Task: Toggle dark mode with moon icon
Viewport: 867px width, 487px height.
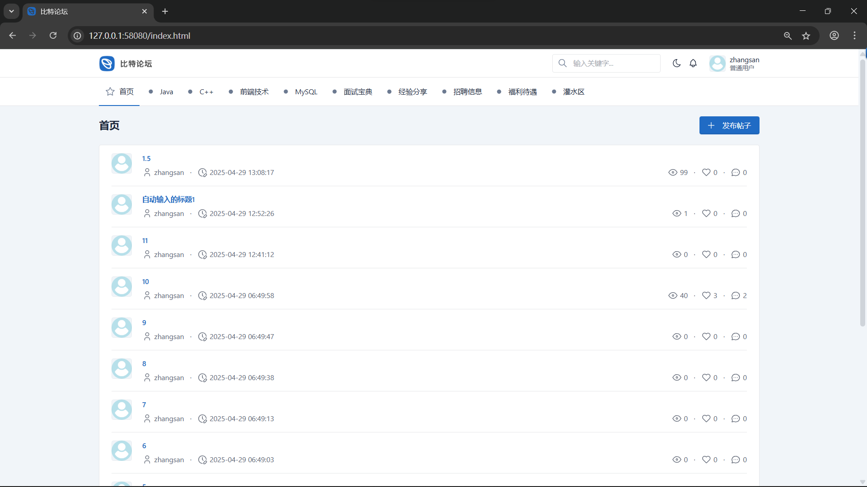Action: 676,63
